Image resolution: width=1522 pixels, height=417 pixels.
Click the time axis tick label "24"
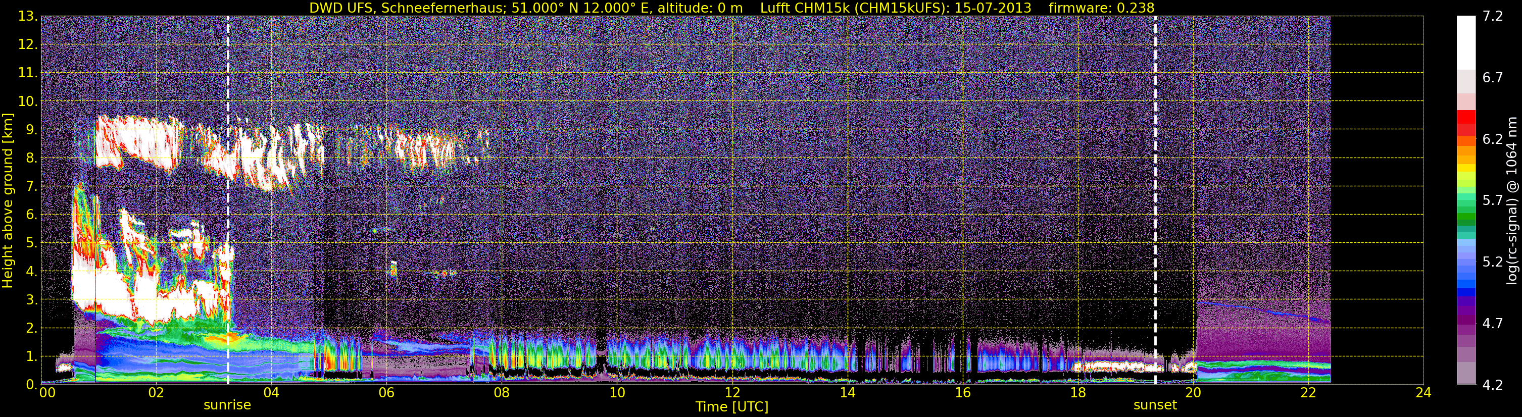[1423, 393]
